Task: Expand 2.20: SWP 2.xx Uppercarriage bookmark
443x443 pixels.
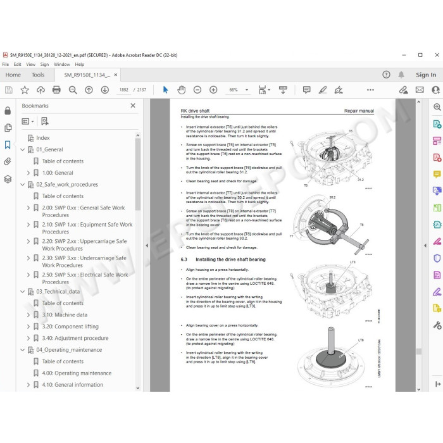Action: tap(28, 241)
